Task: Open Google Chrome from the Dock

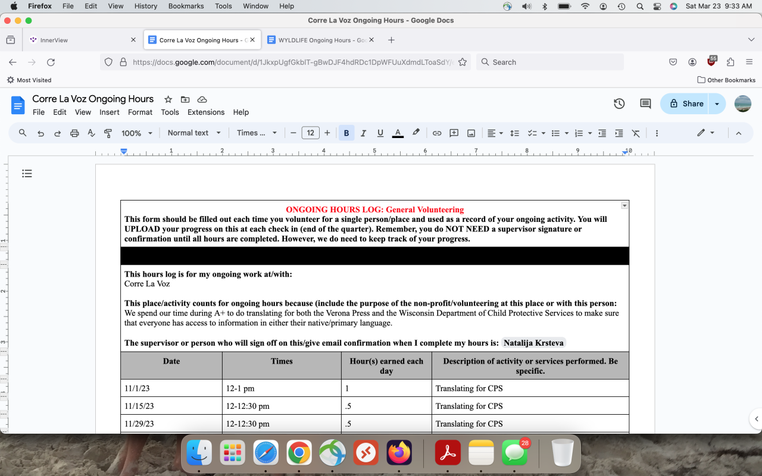Action: click(299, 454)
